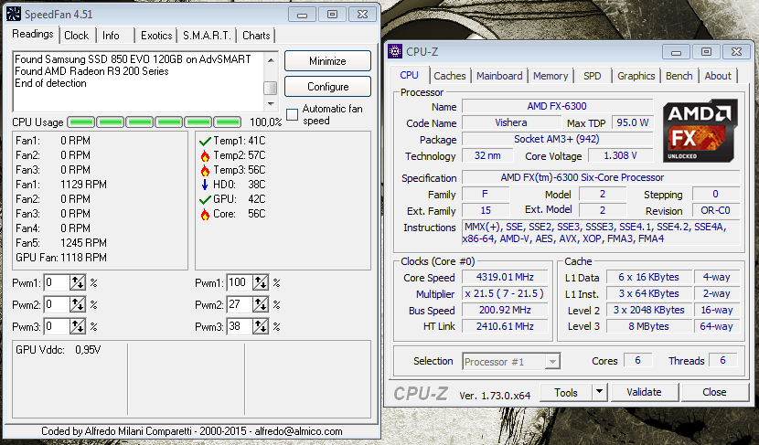This screenshot has width=759, height=445.
Task: Click the AMD FX Unlocked logo in CPU-Z
Action: coord(700,130)
